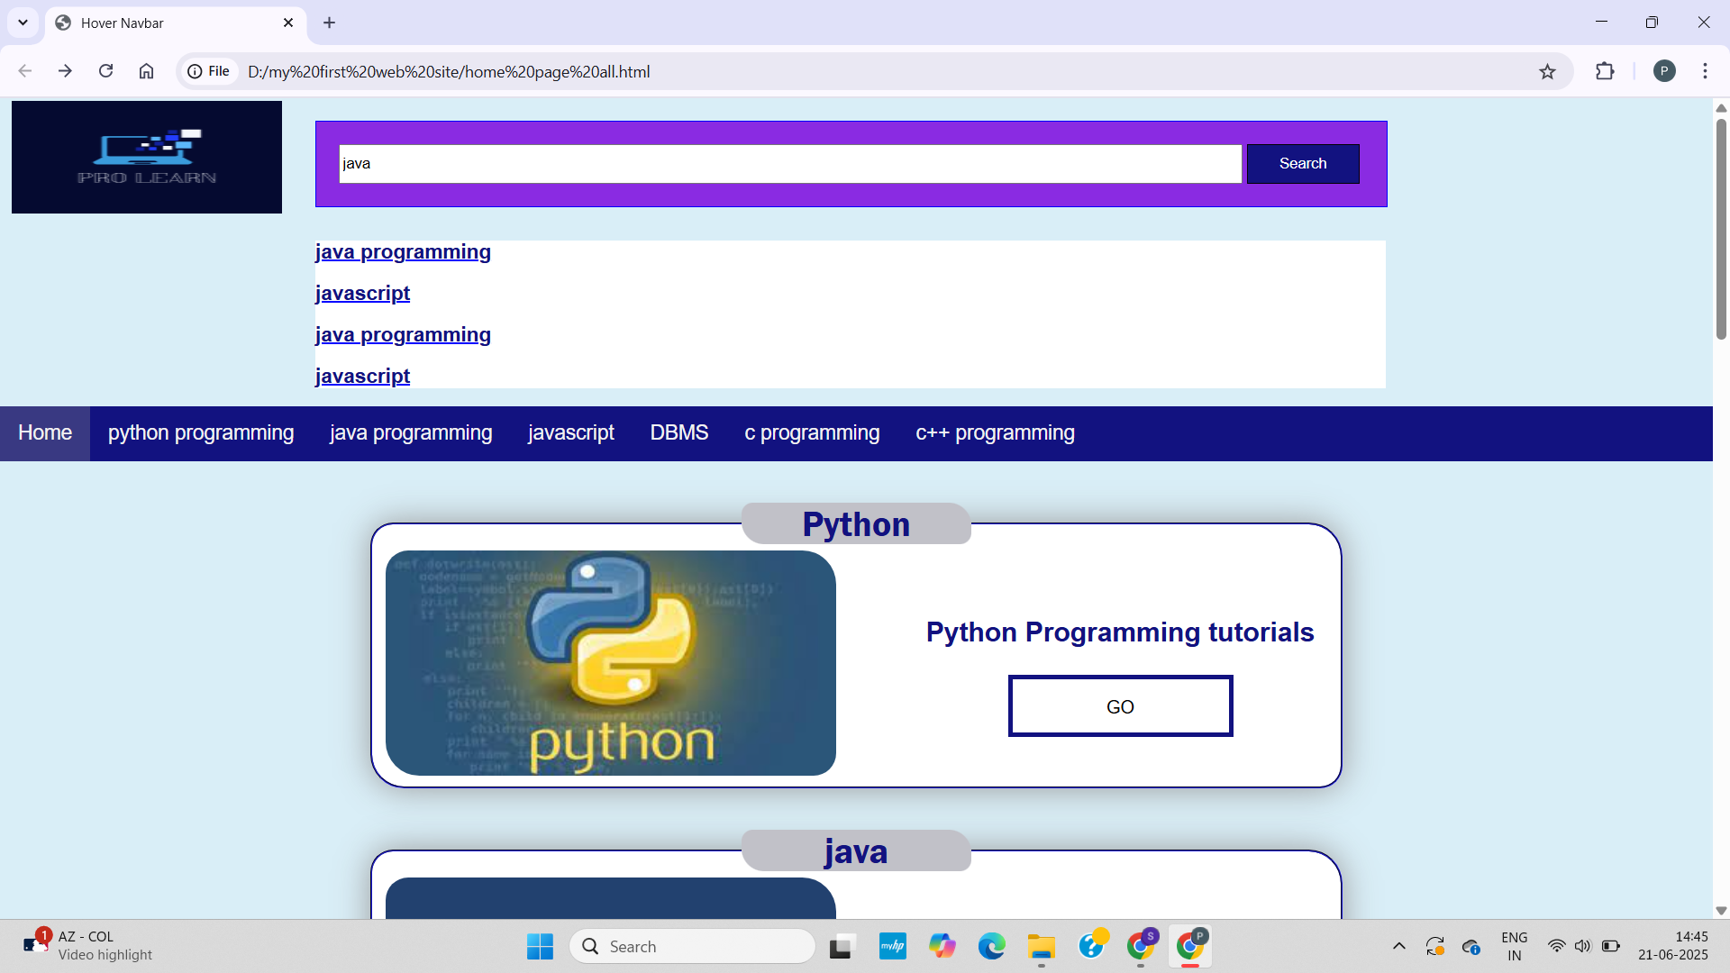Open the browser home page
Screen dimensions: 1730x973
[146, 71]
